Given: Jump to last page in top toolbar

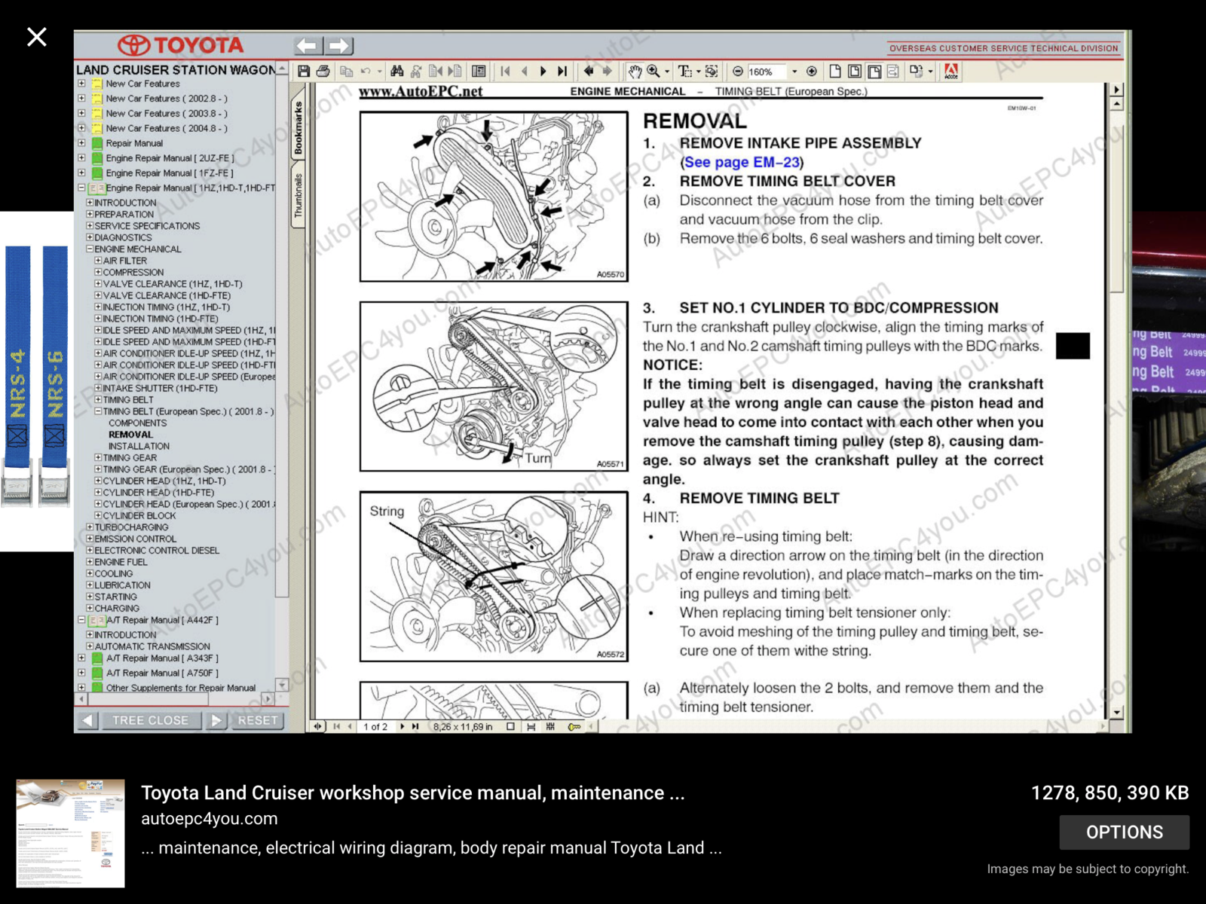Looking at the screenshot, I should [562, 72].
